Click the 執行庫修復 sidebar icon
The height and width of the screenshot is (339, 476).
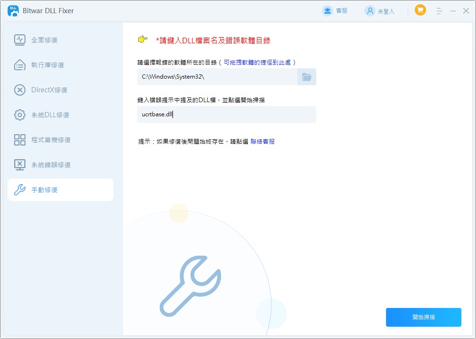tap(20, 65)
